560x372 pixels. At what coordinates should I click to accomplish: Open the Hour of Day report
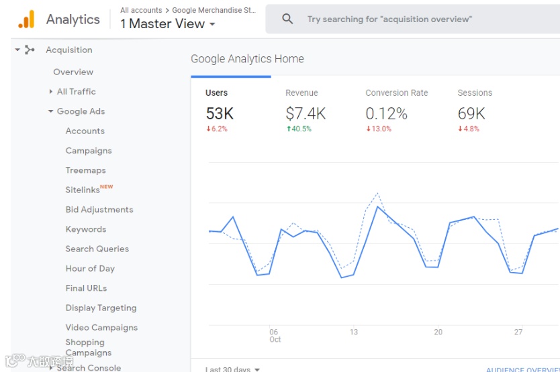tap(90, 269)
